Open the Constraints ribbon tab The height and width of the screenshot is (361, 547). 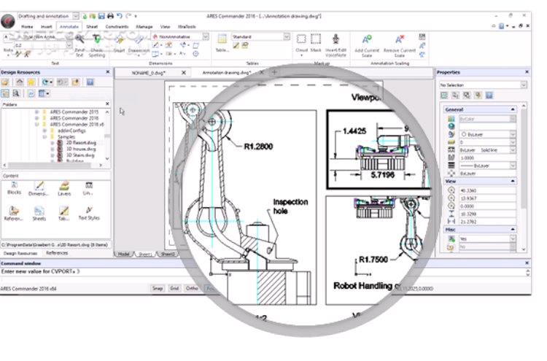(117, 26)
